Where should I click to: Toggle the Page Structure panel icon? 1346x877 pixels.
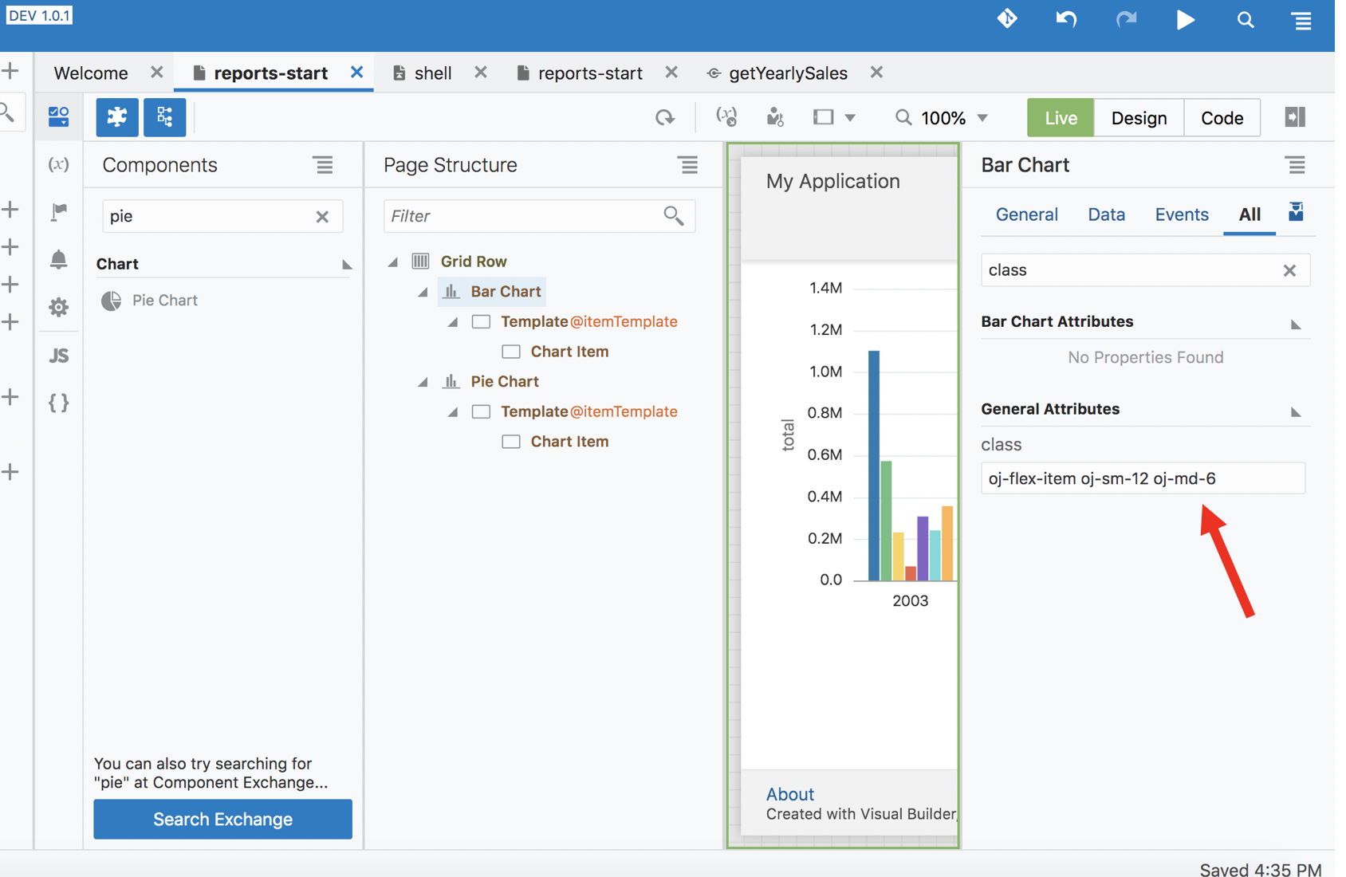point(165,117)
